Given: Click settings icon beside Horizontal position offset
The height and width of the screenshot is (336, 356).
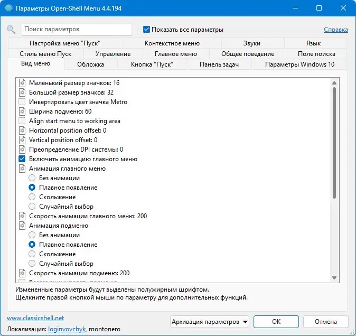Looking at the screenshot, I should point(22,130).
